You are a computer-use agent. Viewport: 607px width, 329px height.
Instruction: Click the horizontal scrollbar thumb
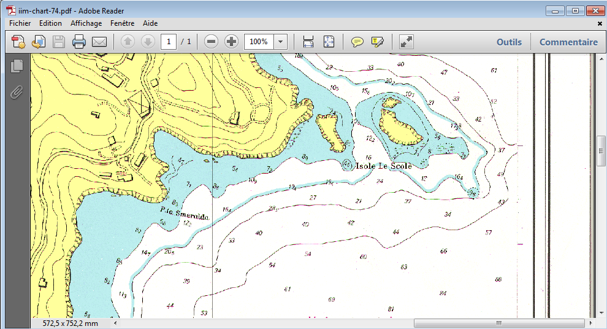(x=499, y=323)
